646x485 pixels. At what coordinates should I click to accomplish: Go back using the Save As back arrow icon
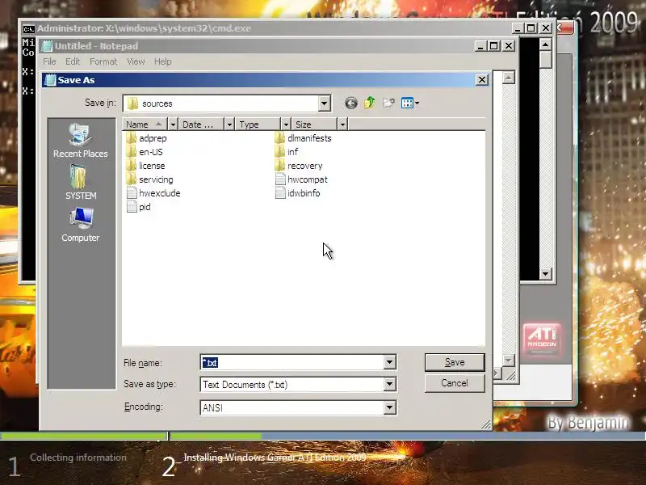point(351,103)
